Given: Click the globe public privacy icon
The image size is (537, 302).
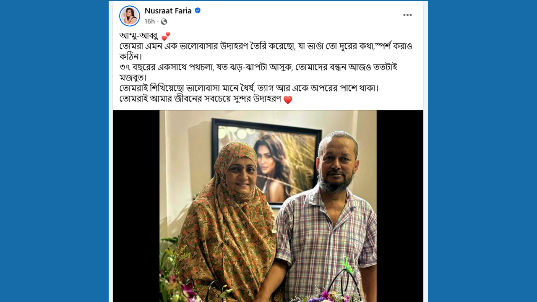Looking at the screenshot, I should point(164,21).
